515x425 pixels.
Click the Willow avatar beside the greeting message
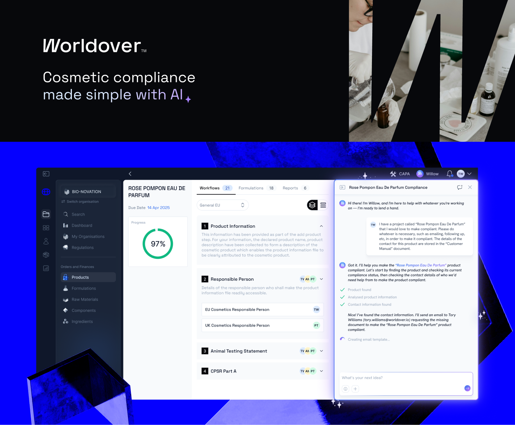pos(342,203)
